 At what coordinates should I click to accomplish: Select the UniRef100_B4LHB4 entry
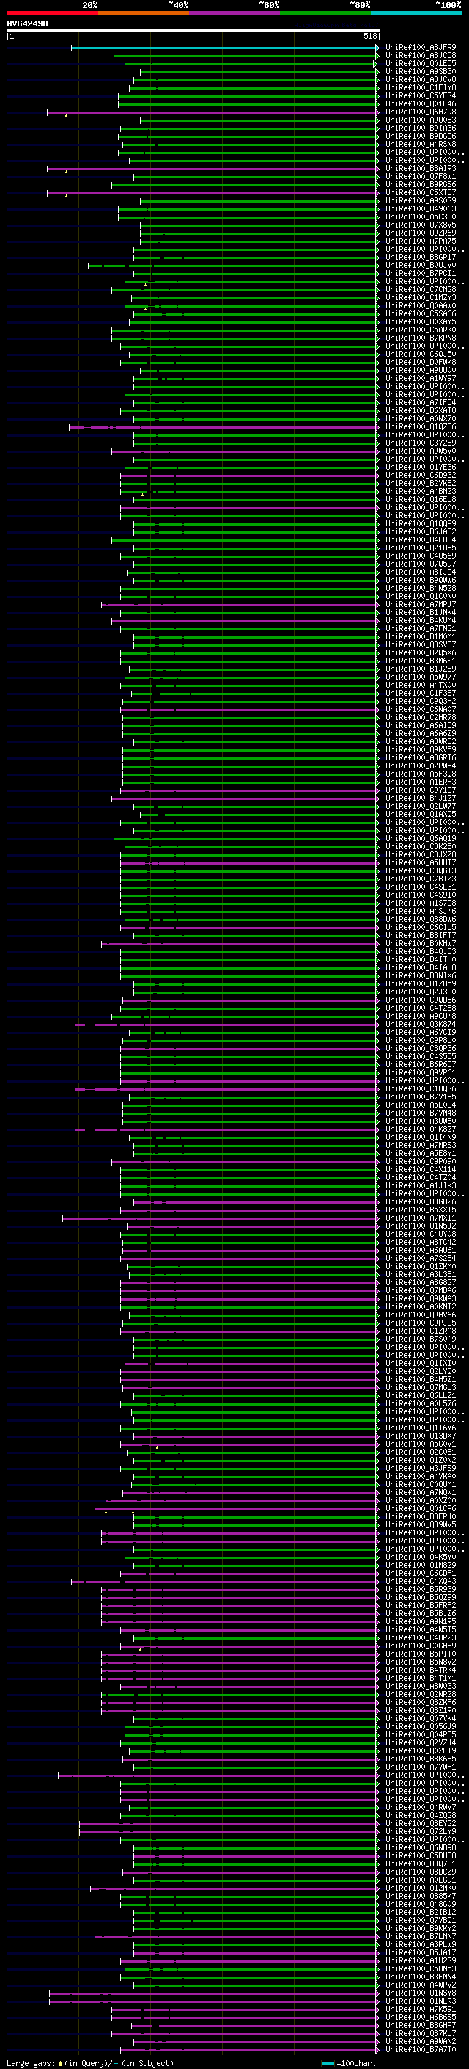[x=420, y=539]
